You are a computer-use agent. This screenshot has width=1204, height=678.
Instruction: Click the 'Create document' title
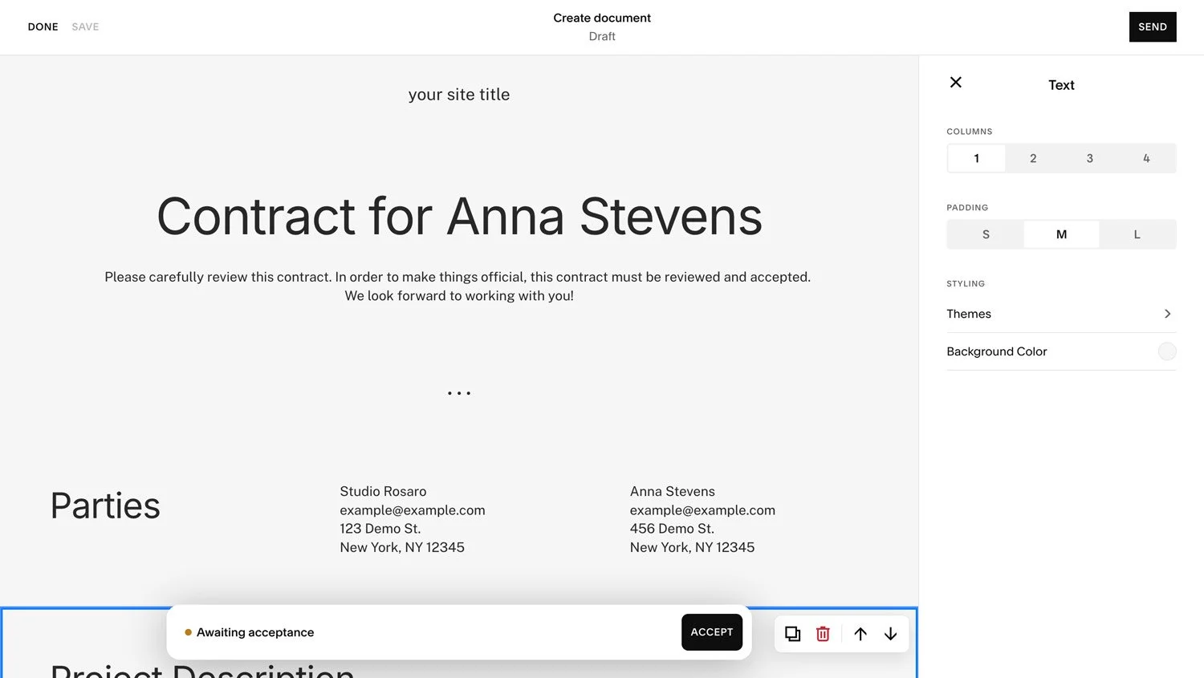(x=602, y=18)
